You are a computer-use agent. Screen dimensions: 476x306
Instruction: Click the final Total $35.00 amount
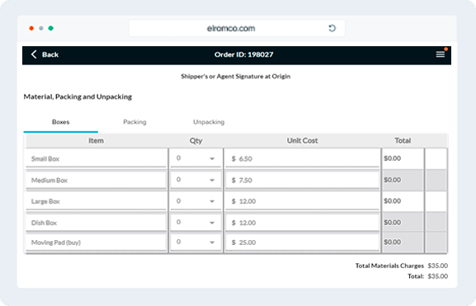[438, 276]
